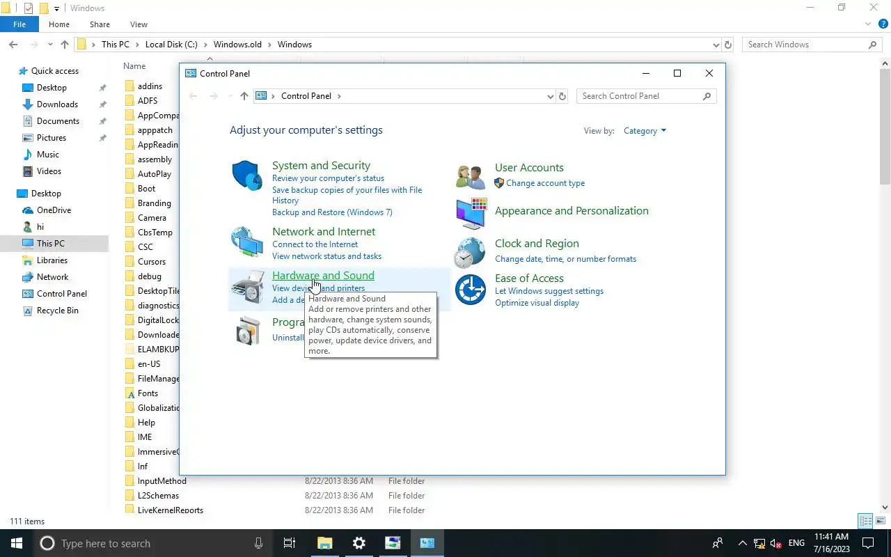
Task: Open recent locations dropdown in Explorer
Action: coord(50,45)
